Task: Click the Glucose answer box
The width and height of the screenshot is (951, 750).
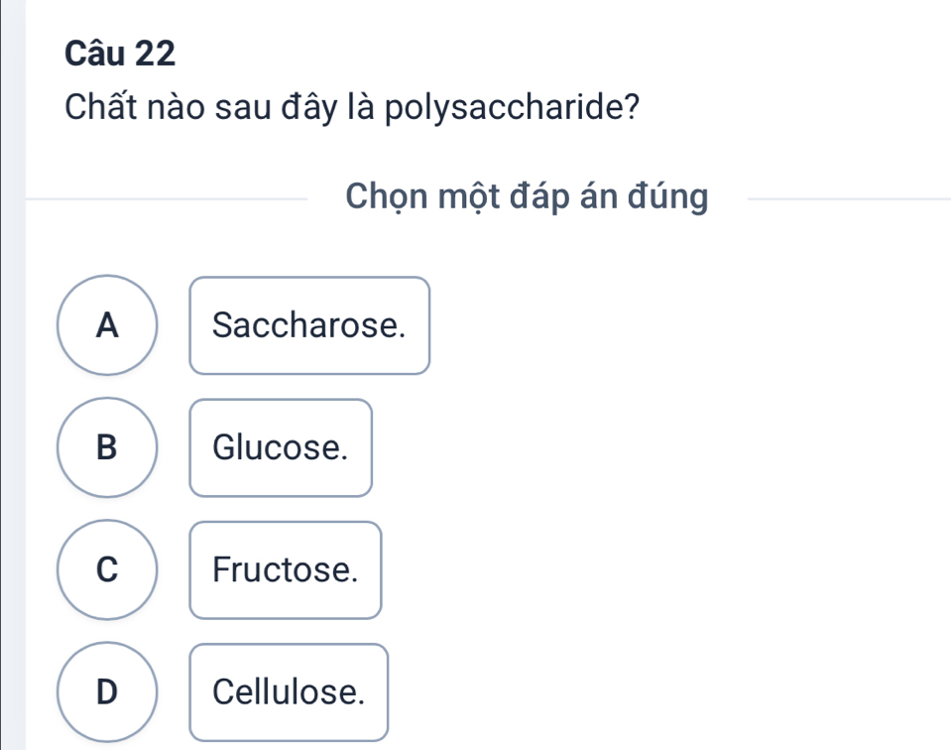Action: [x=281, y=447]
